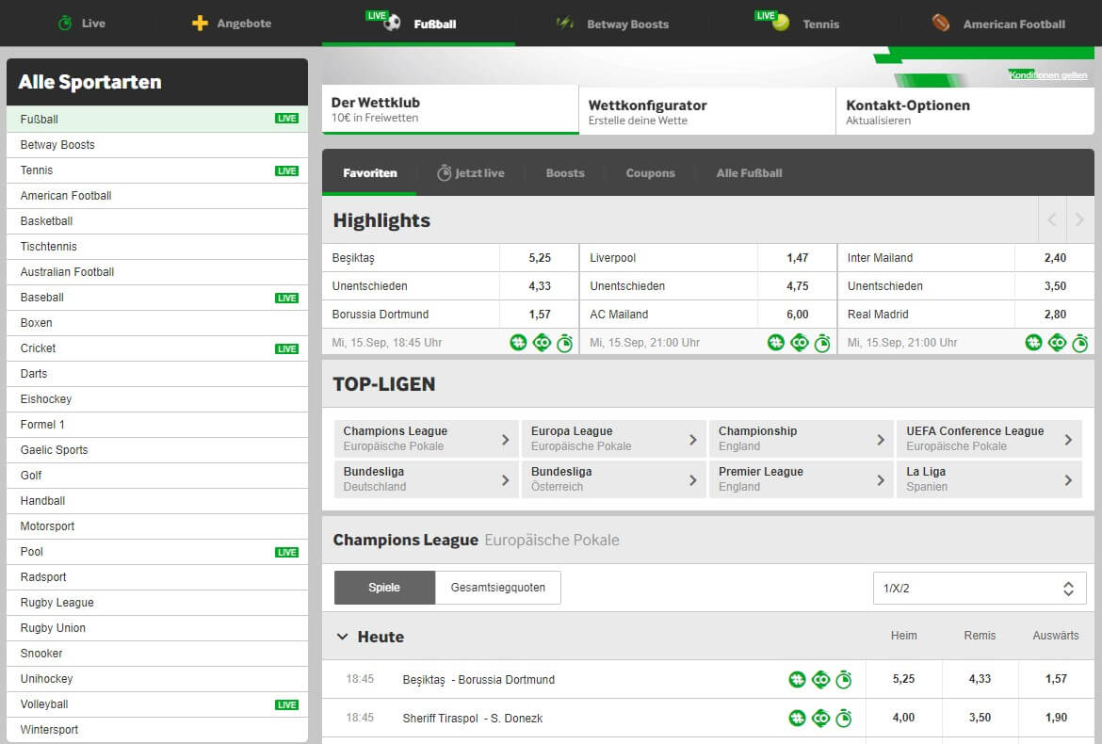Open Eishockey in the sports sidebar
The width and height of the screenshot is (1102, 744).
(157, 399)
